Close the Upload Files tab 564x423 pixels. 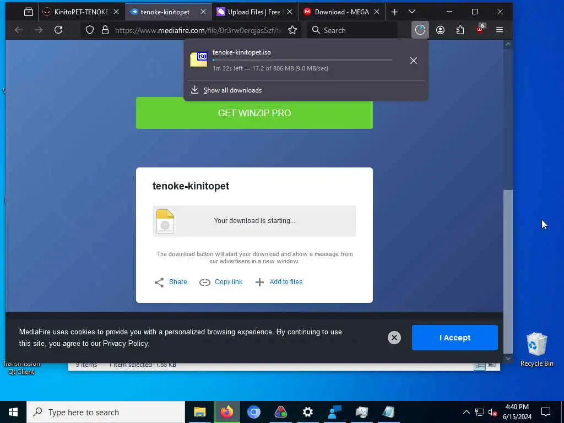[290, 12]
